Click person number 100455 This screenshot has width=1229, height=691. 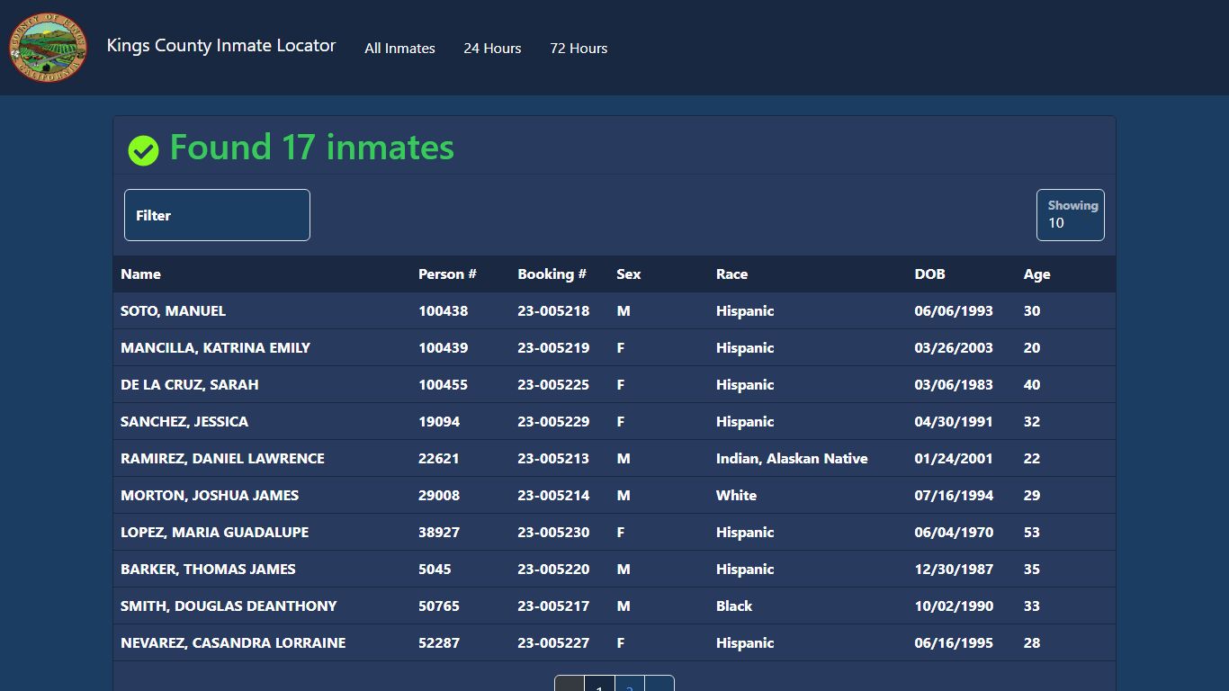(443, 385)
